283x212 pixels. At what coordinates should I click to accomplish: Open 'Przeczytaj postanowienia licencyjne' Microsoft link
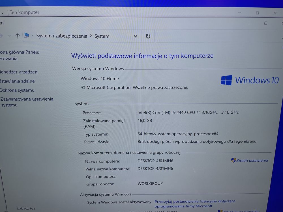tap(195, 204)
